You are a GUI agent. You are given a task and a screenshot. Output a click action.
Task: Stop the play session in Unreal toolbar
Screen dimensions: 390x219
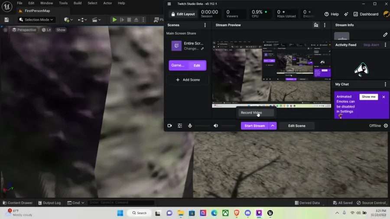(x=129, y=19)
